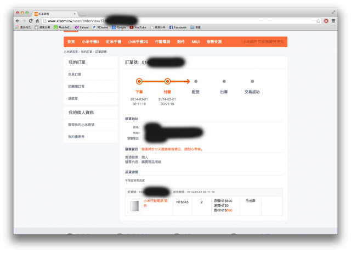Click the user-agreement notice in the orange bar
The image size is (351, 253).
[x=263, y=42]
